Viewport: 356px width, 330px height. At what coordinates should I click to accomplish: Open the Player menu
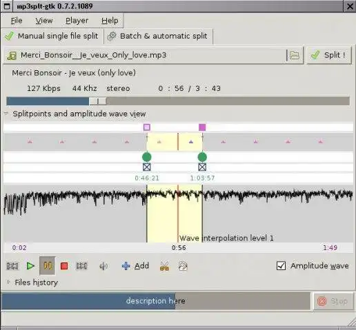click(77, 21)
